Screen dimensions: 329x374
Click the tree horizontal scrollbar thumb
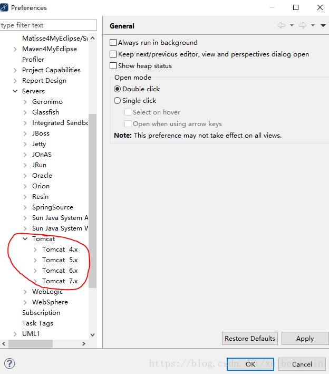click(31, 344)
